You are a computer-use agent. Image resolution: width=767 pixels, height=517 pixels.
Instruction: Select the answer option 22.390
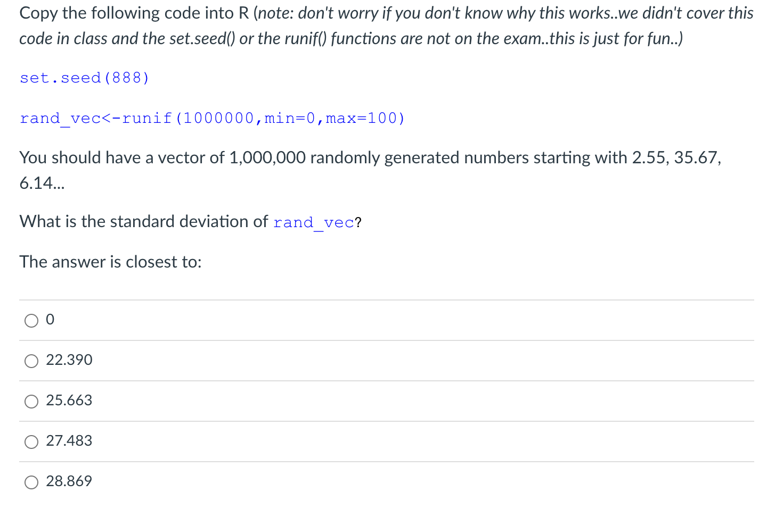31,361
